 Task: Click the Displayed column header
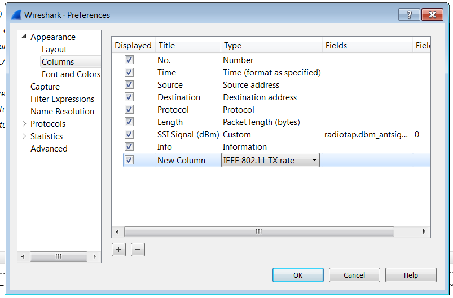pyautogui.click(x=133, y=46)
